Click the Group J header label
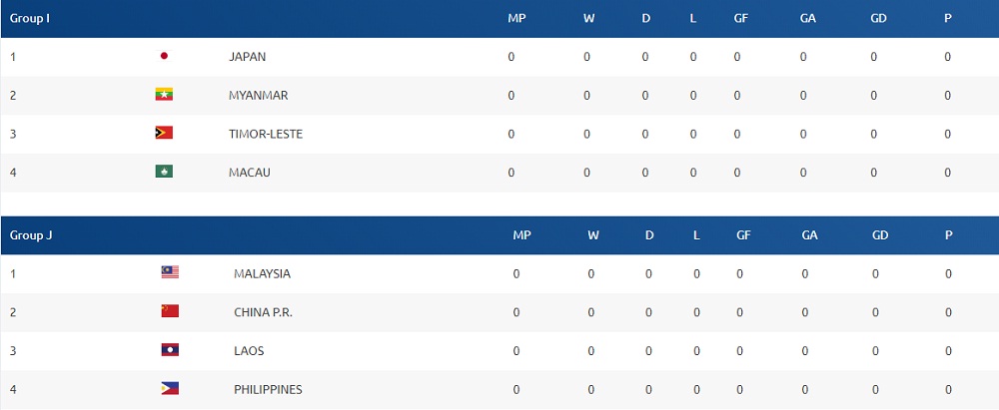 click(31, 235)
